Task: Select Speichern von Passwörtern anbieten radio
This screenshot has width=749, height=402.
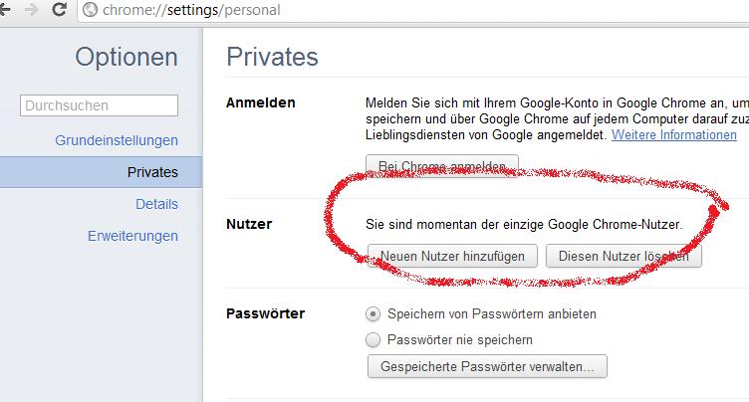Action: click(374, 314)
